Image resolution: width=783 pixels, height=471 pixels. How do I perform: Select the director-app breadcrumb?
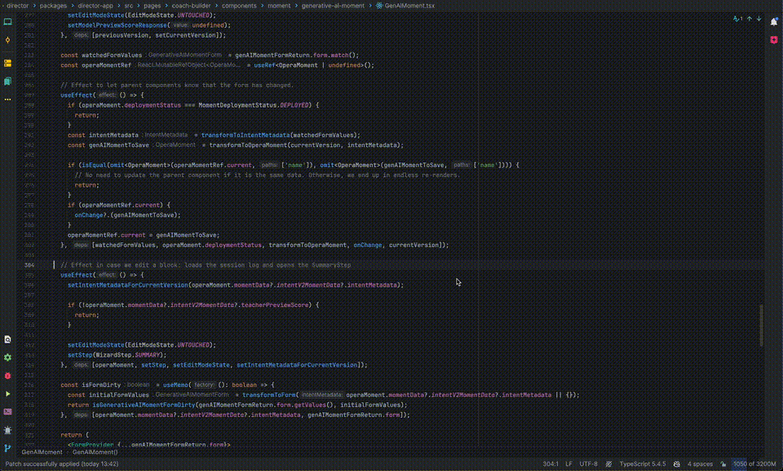(x=95, y=6)
